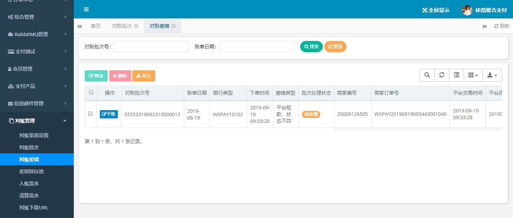Close the 对账差错 tab via its x icon
This screenshot has height=218, width=513.
point(173,26)
